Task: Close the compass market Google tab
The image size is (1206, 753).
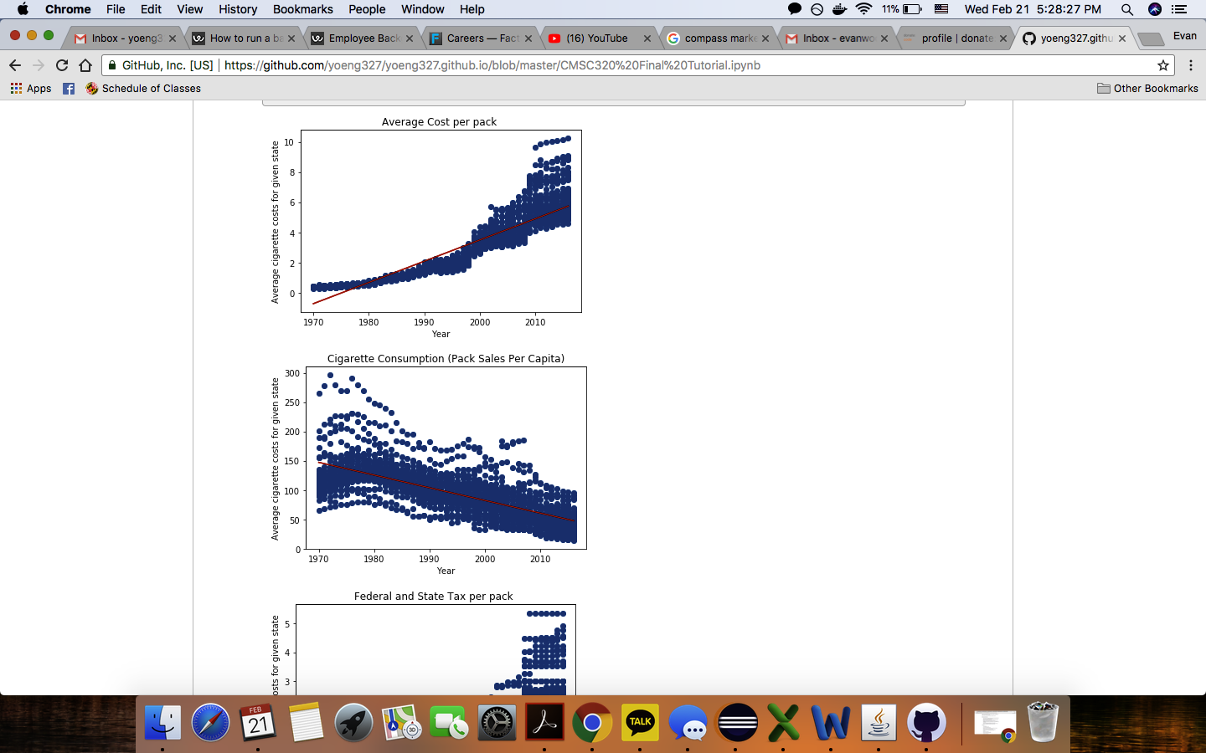Action: click(765, 38)
